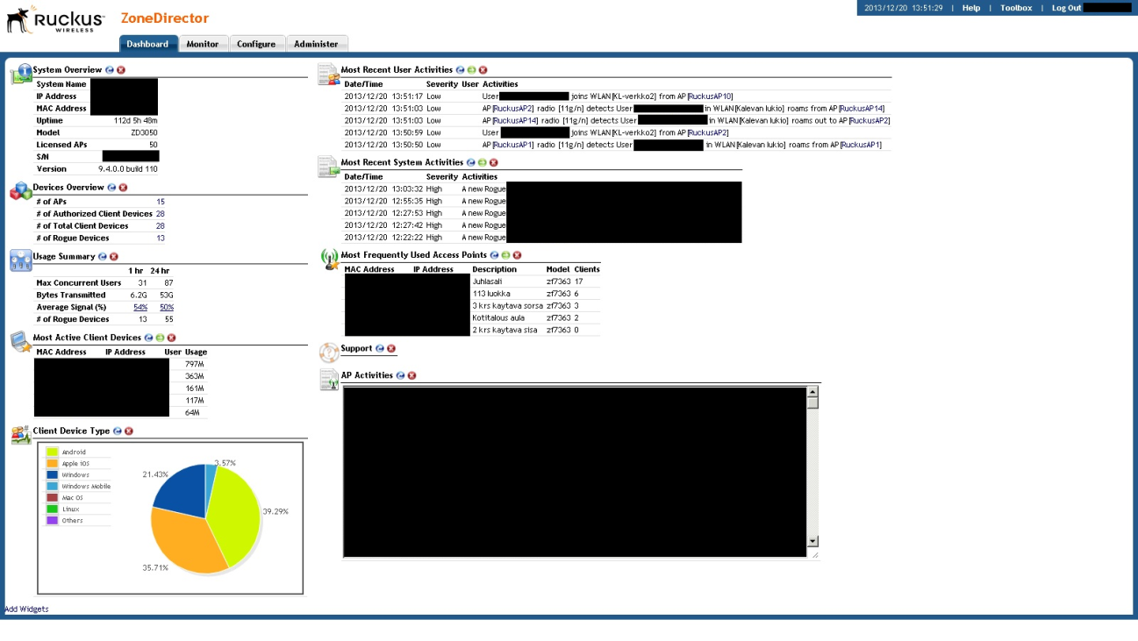1138x641 pixels.
Task: Go to the Administer tab
Action: click(316, 44)
